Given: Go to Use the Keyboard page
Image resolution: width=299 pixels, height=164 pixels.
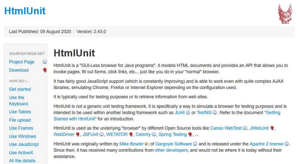Looking at the screenshot, I should (18, 100).
